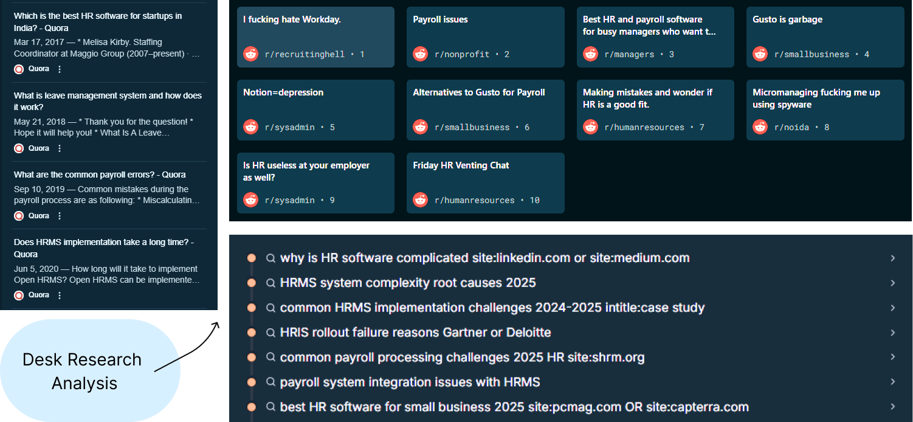Click Reddit icon on 'I fucking hate Workday.' card

pos(250,54)
